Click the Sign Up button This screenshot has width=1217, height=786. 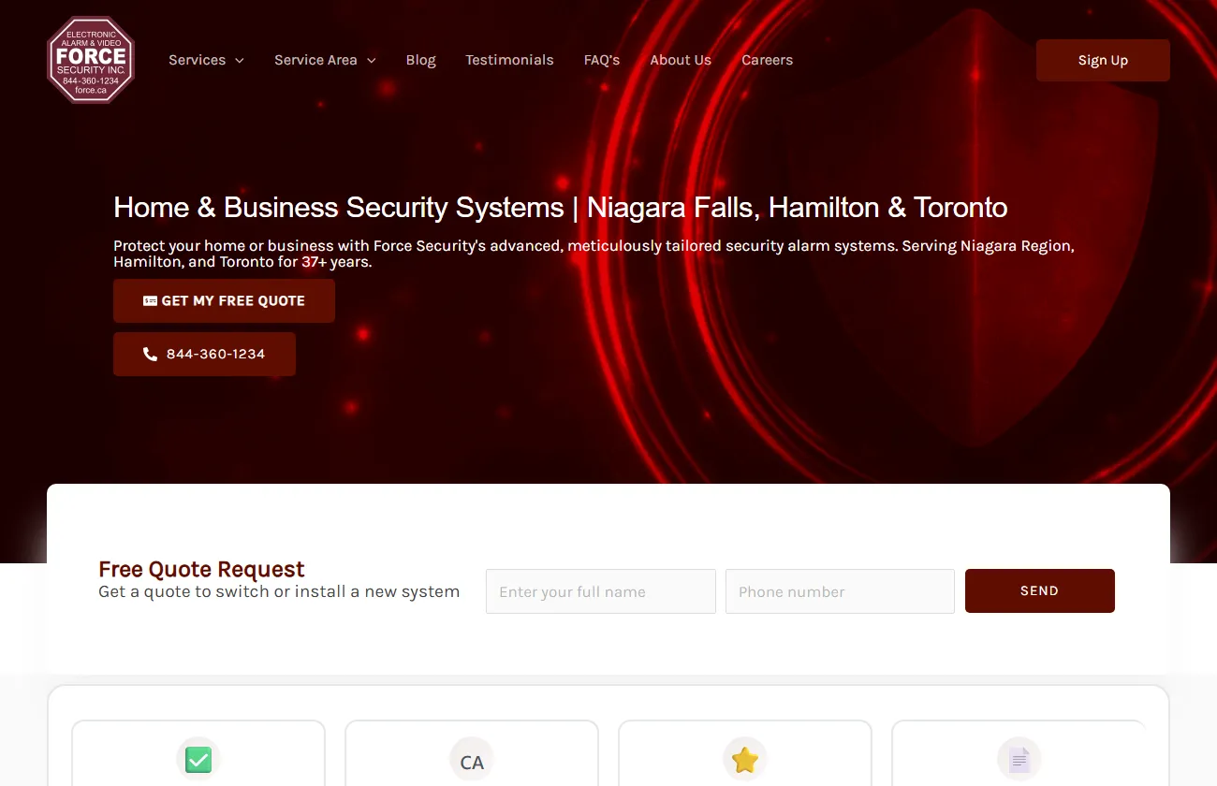(1103, 60)
